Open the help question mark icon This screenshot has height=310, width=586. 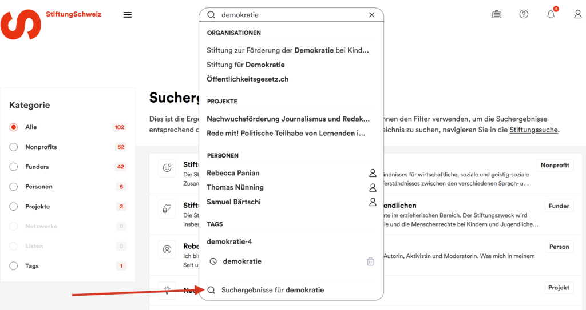524,14
